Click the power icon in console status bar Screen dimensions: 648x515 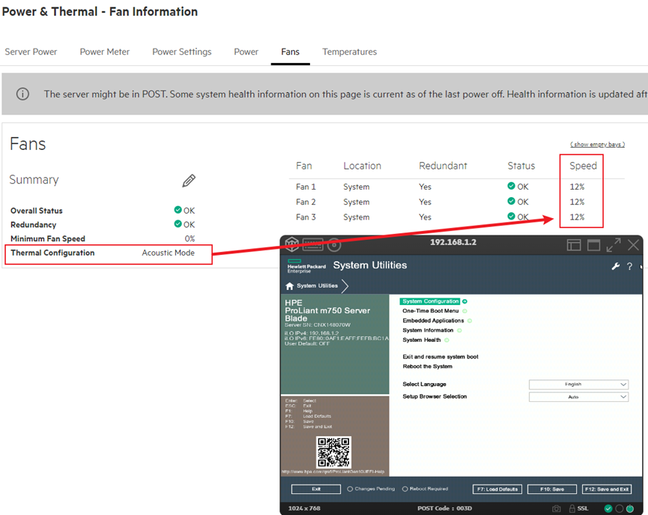pyautogui.click(x=630, y=508)
